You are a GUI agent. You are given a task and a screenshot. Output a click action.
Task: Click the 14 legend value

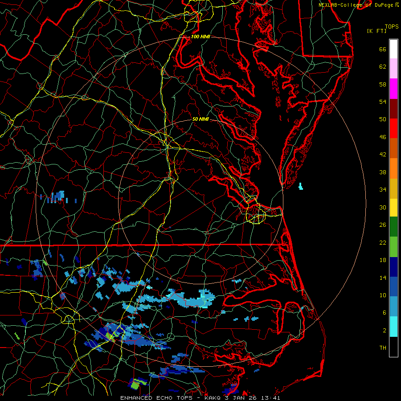click(383, 278)
